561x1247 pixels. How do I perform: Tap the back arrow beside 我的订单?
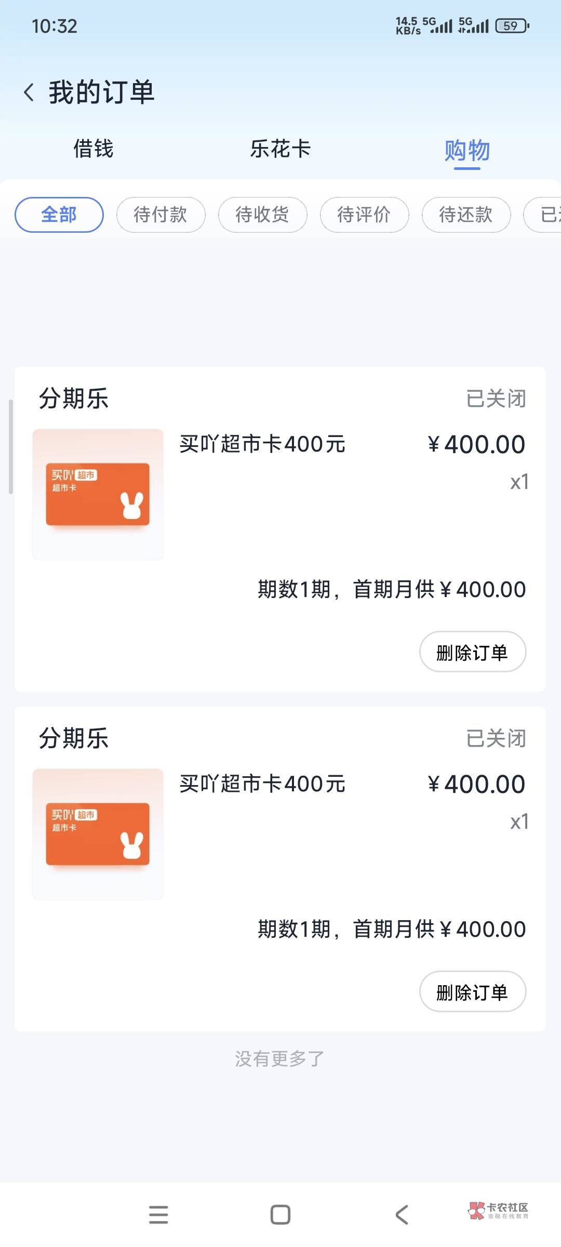29,93
